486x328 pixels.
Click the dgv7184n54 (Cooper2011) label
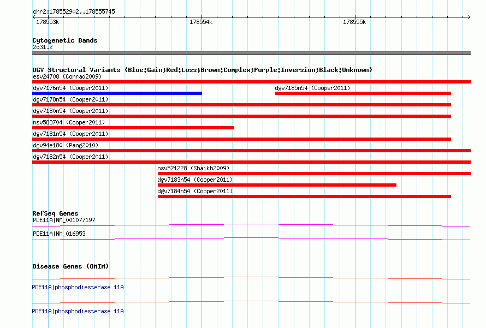(x=195, y=191)
